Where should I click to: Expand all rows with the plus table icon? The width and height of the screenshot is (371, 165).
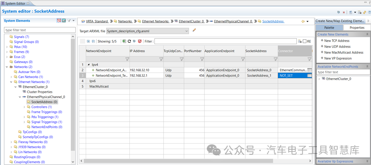88,41
